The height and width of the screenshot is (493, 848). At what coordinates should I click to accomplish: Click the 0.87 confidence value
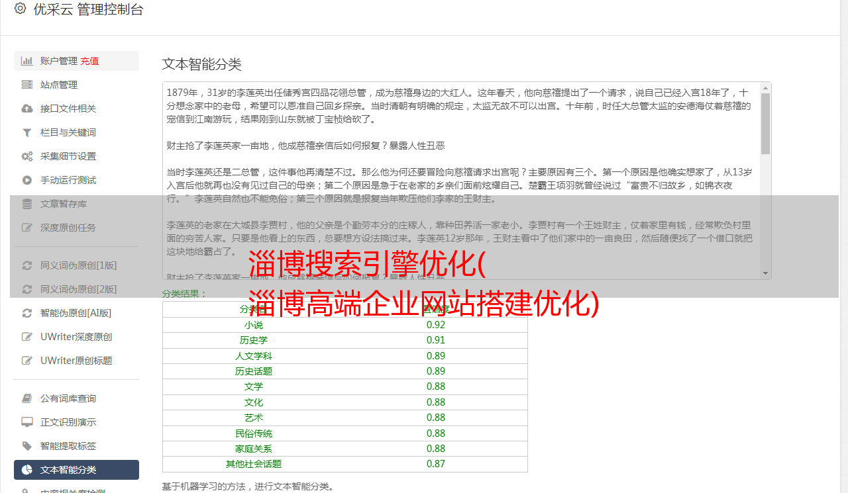click(x=436, y=464)
